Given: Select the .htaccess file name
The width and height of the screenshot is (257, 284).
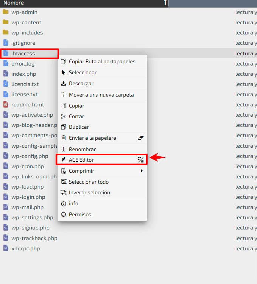Looking at the screenshot, I should tap(23, 53).
